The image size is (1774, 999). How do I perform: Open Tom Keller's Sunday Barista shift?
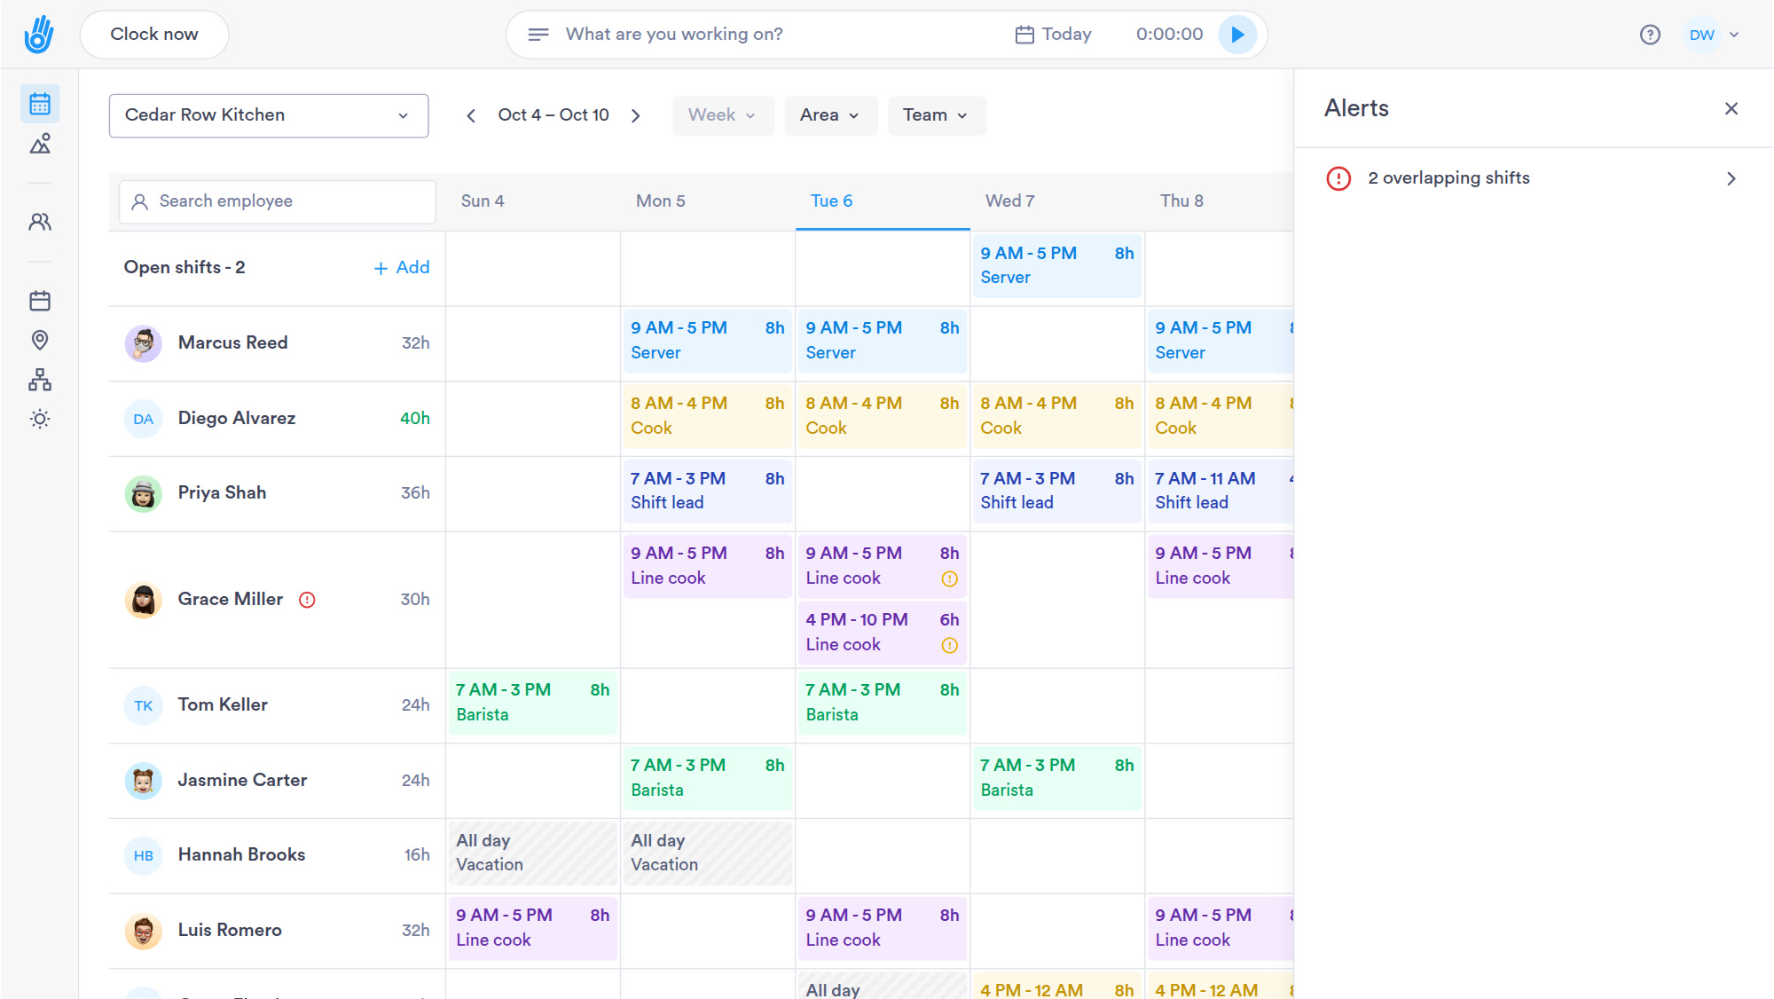(x=532, y=703)
